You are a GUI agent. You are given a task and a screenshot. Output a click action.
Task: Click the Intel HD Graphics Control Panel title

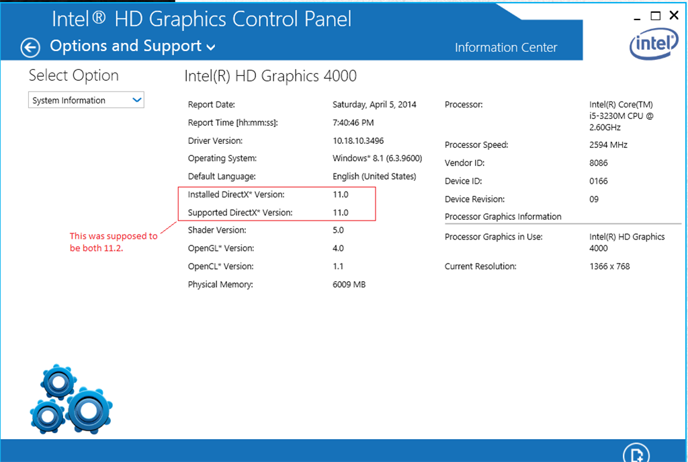point(202,20)
